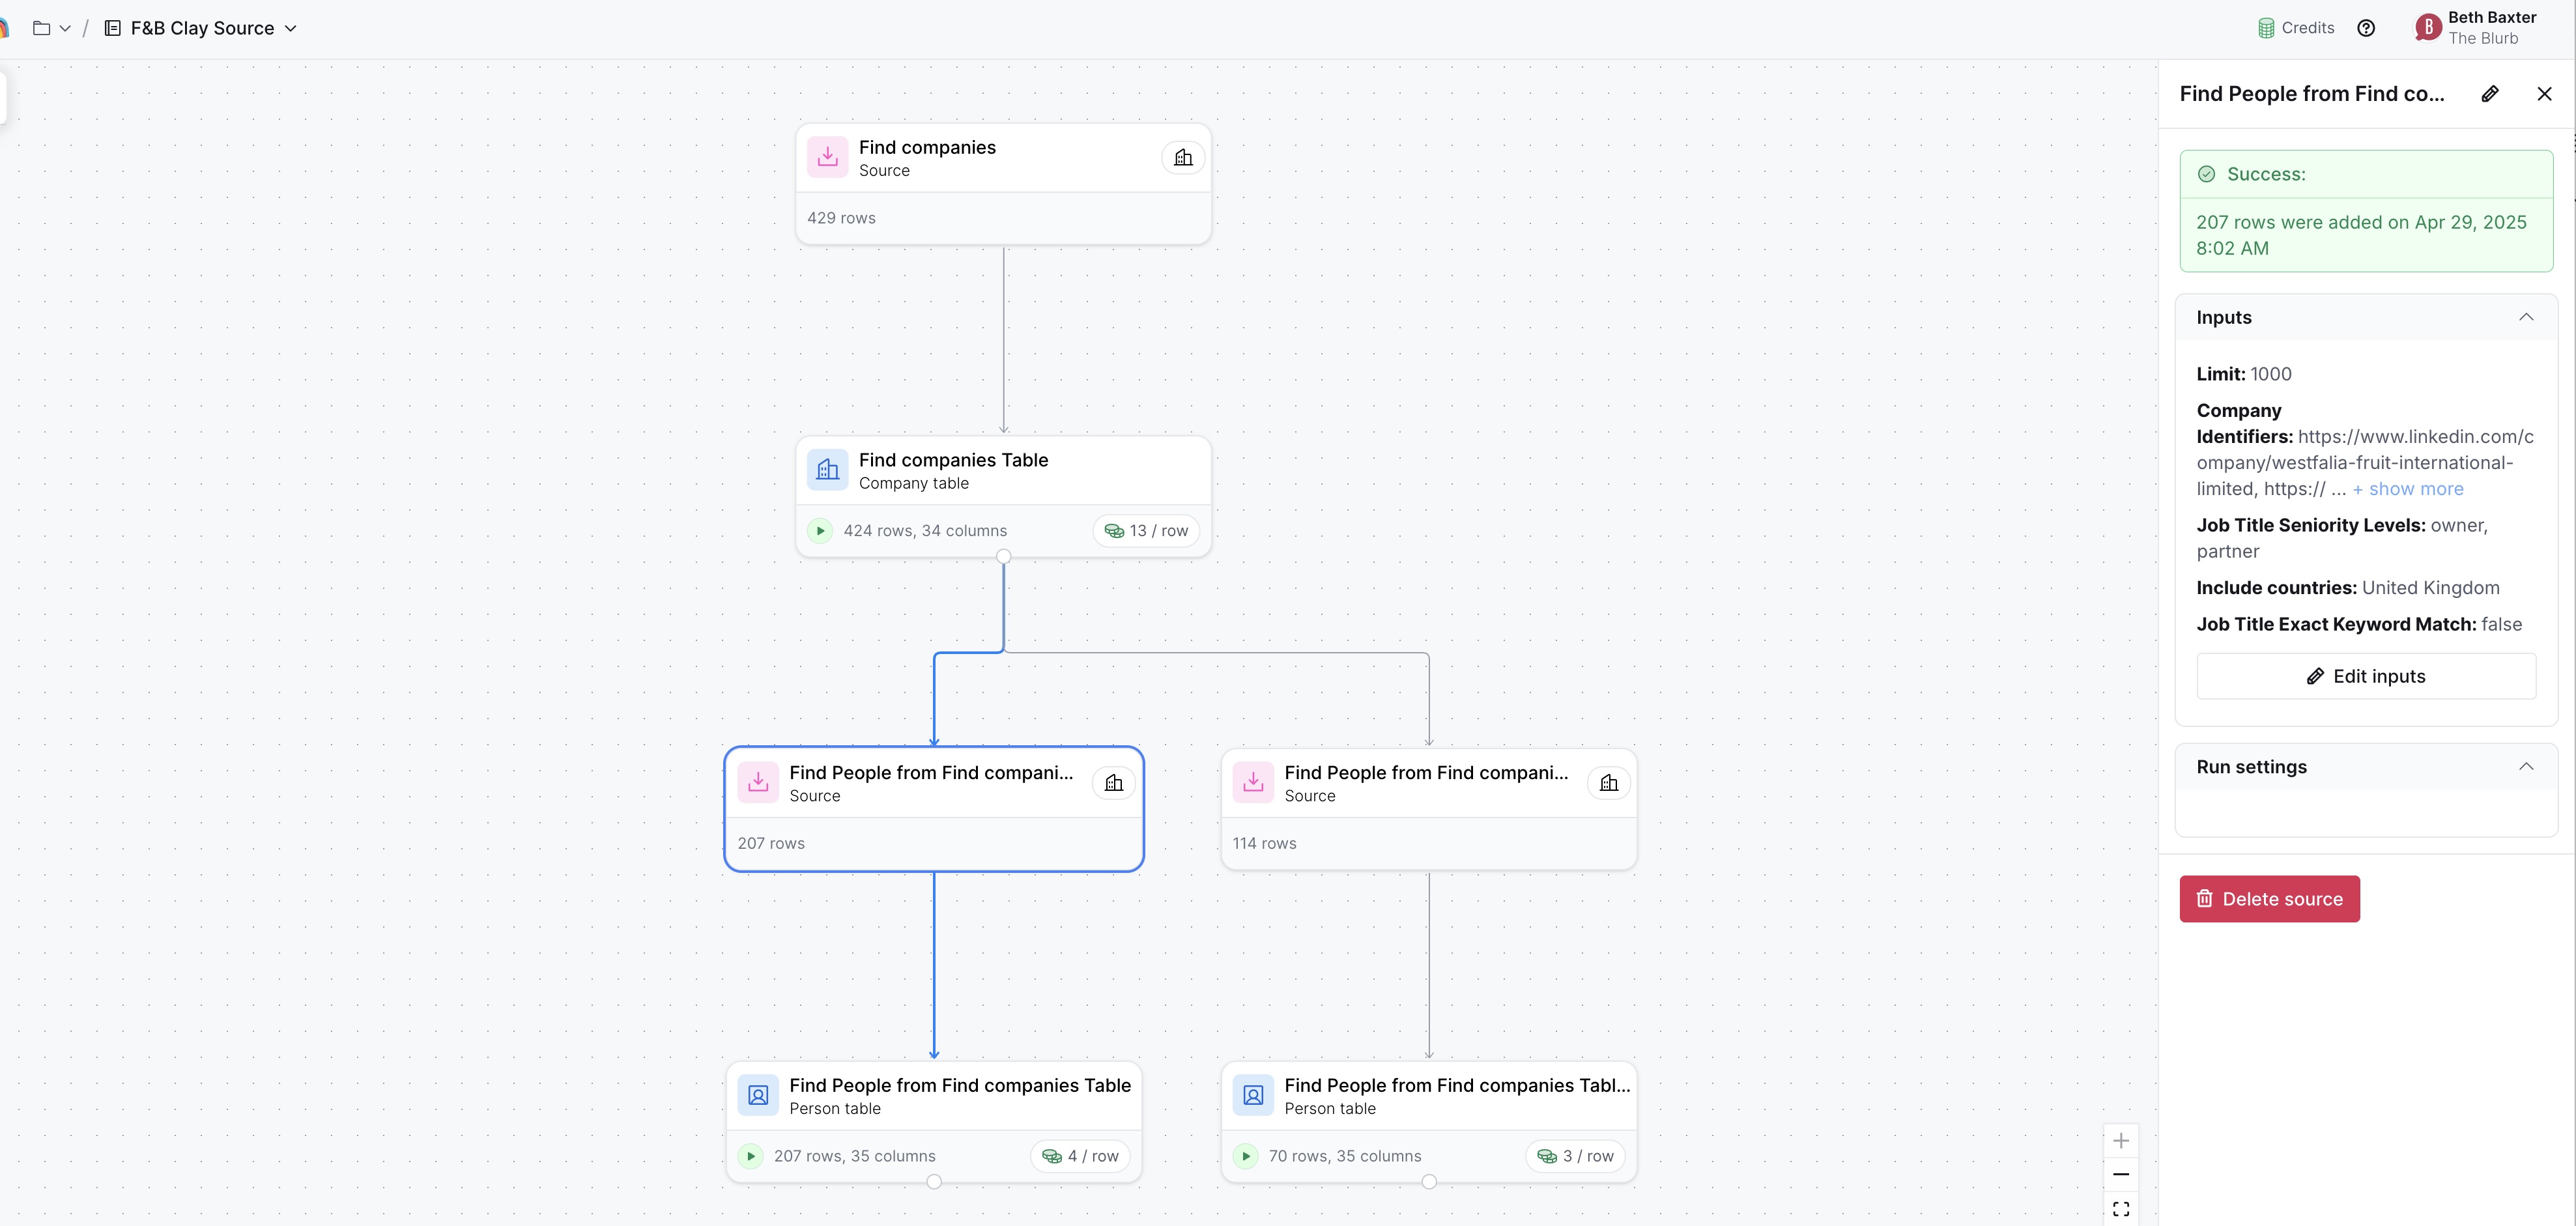Viewport: 2576px width, 1226px height.
Task: Zoom in with the plus control
Action: coord(2121,1141)
